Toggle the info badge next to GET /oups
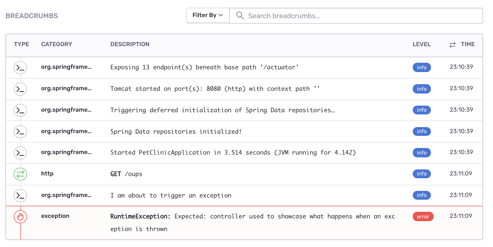 [x=422, y=174]
